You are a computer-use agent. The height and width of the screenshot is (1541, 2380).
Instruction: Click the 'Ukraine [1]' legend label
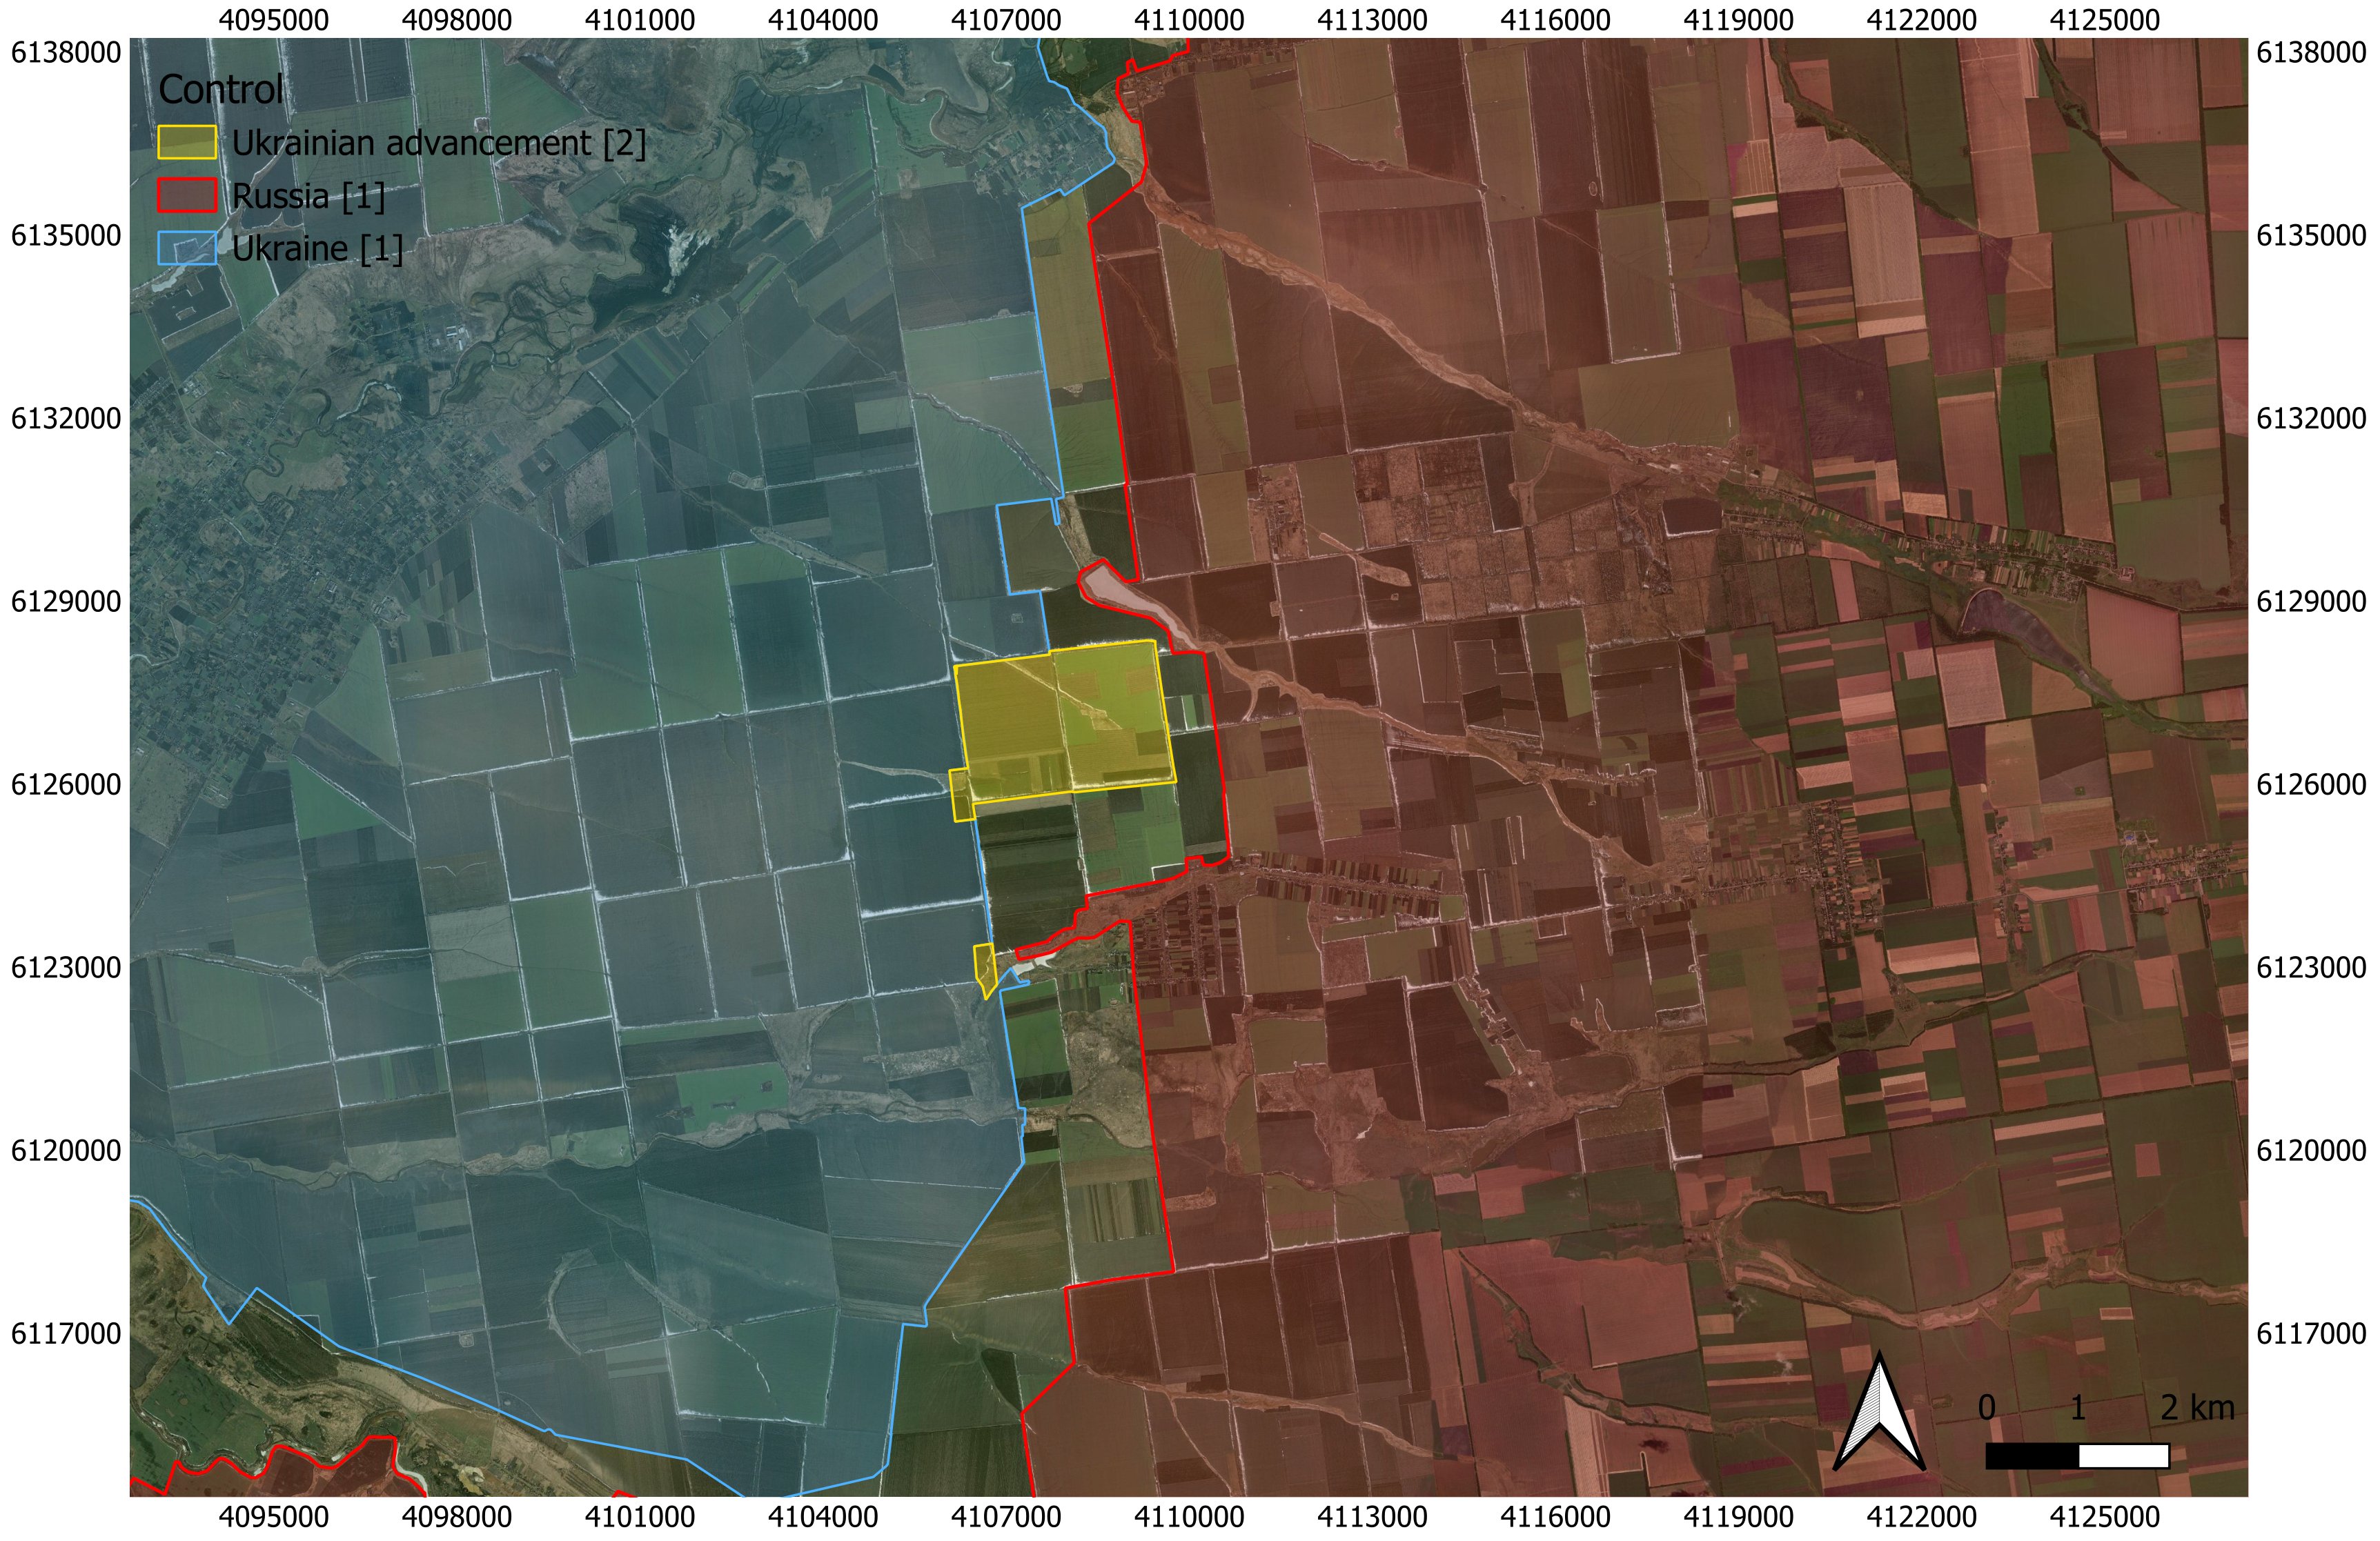pos(317,248)
